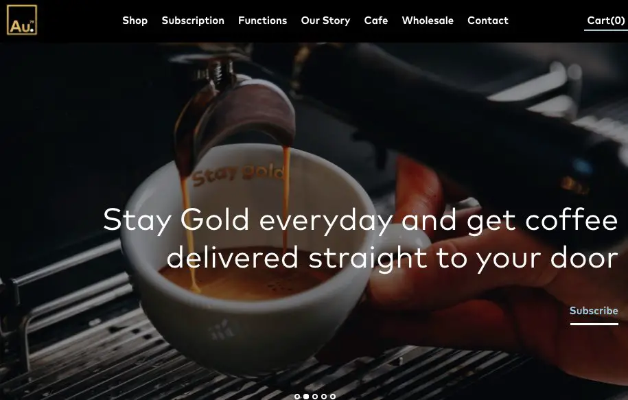Open the Contact page
Viewport: 628px width, 400px height.
[x=488, y=21]
